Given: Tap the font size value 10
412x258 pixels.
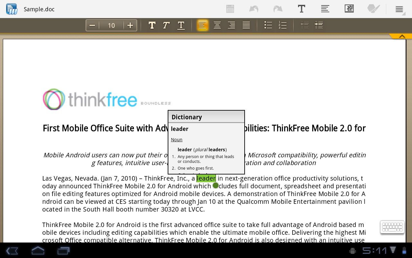Looking at the screenshot, I should (x=111, y=25).
